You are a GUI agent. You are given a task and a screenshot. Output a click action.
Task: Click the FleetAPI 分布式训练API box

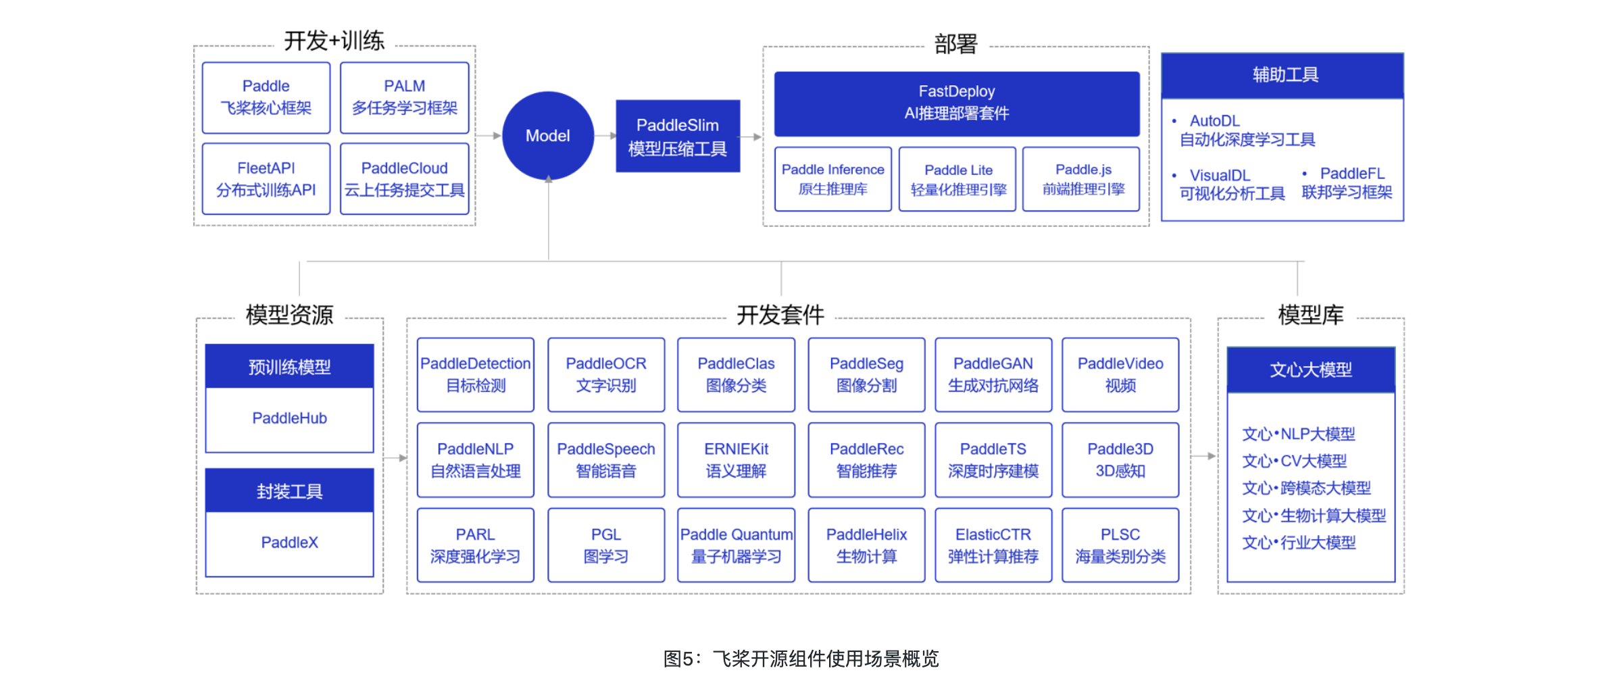pyautogui.click(x=266, y=179)
